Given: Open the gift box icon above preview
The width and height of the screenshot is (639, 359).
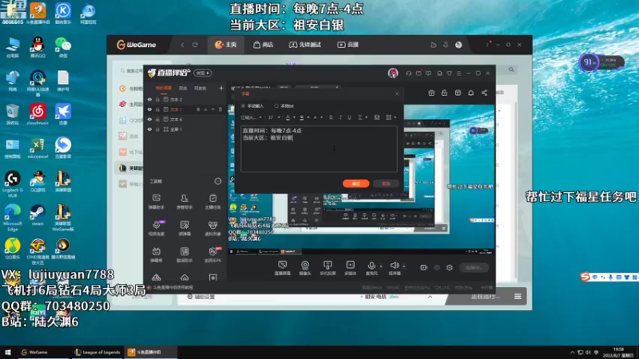Looking at the screenshot, I should (431, 93).
